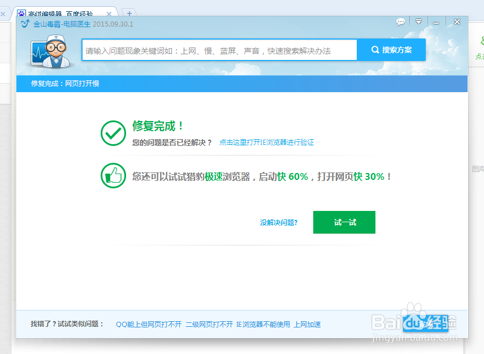The width and height of the screenshot is (484, 354).
Task: Open IE browser verification link
Action: pos(267,143)
